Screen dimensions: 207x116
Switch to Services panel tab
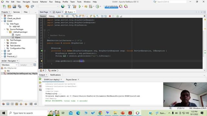pos(16,12)
